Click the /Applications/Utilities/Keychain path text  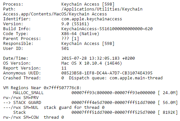[102, 9]
